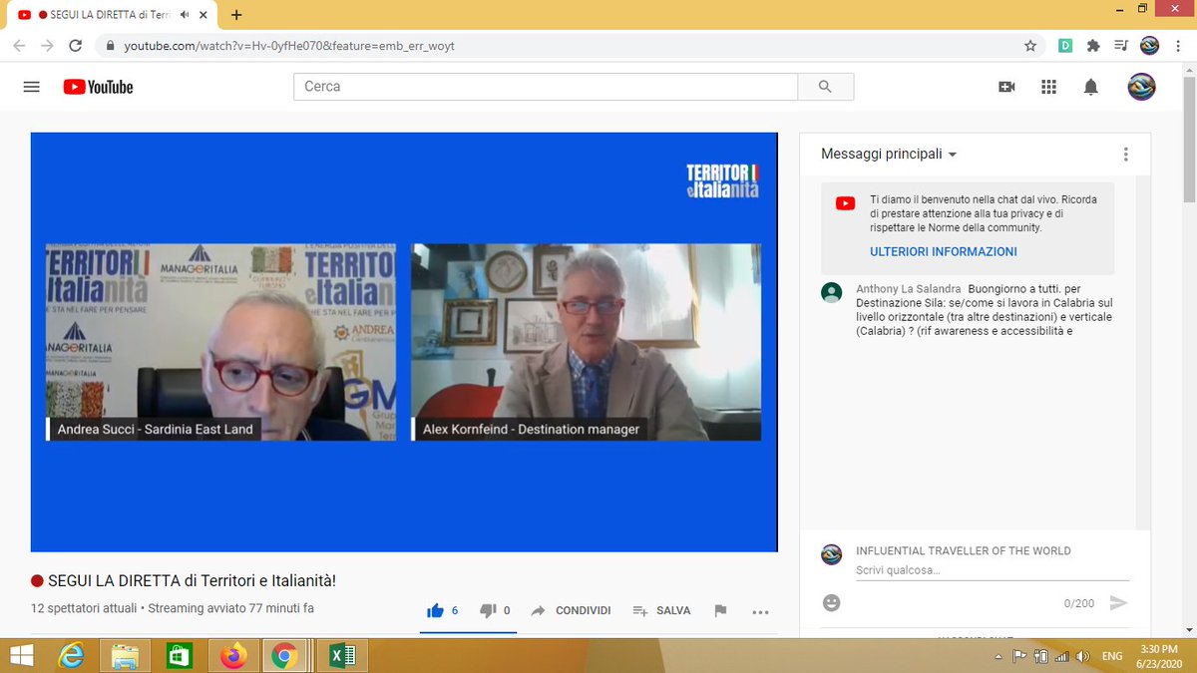This screenshot has height=673, width=1197.
Task: Click the tab audio speaker indicator
Action: pos(185,15)
